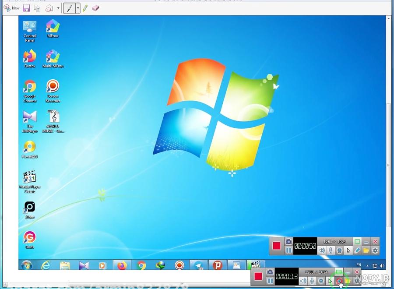
Task: Click the horizontal scrollbar left arrow
Action: pyautogui.click(x=5, y=285)
